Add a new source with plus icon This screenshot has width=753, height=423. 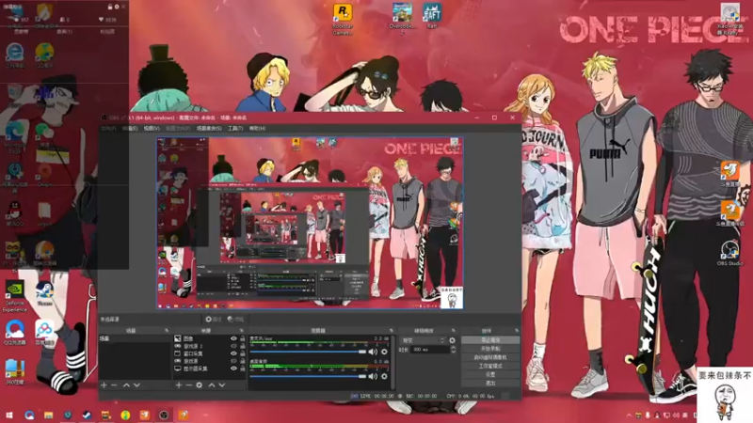tap(179, 385)
